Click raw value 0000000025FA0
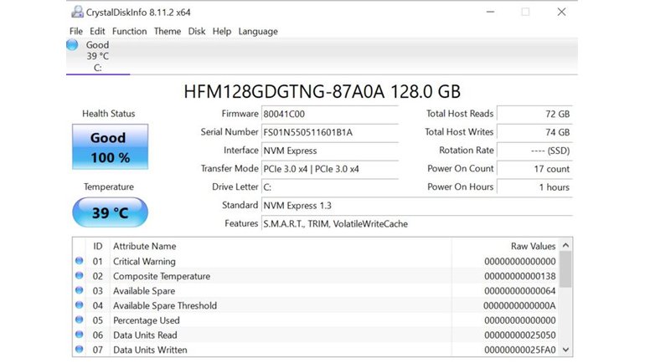This screenshot has height=363, width=645. (520, 350)
